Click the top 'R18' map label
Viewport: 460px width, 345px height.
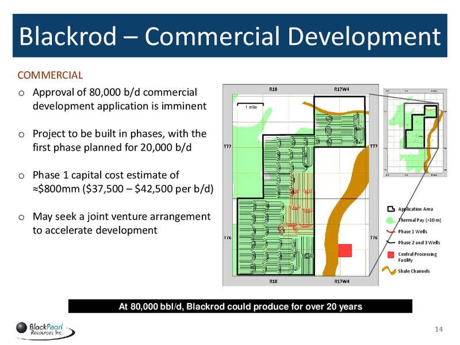coord(274,89)
